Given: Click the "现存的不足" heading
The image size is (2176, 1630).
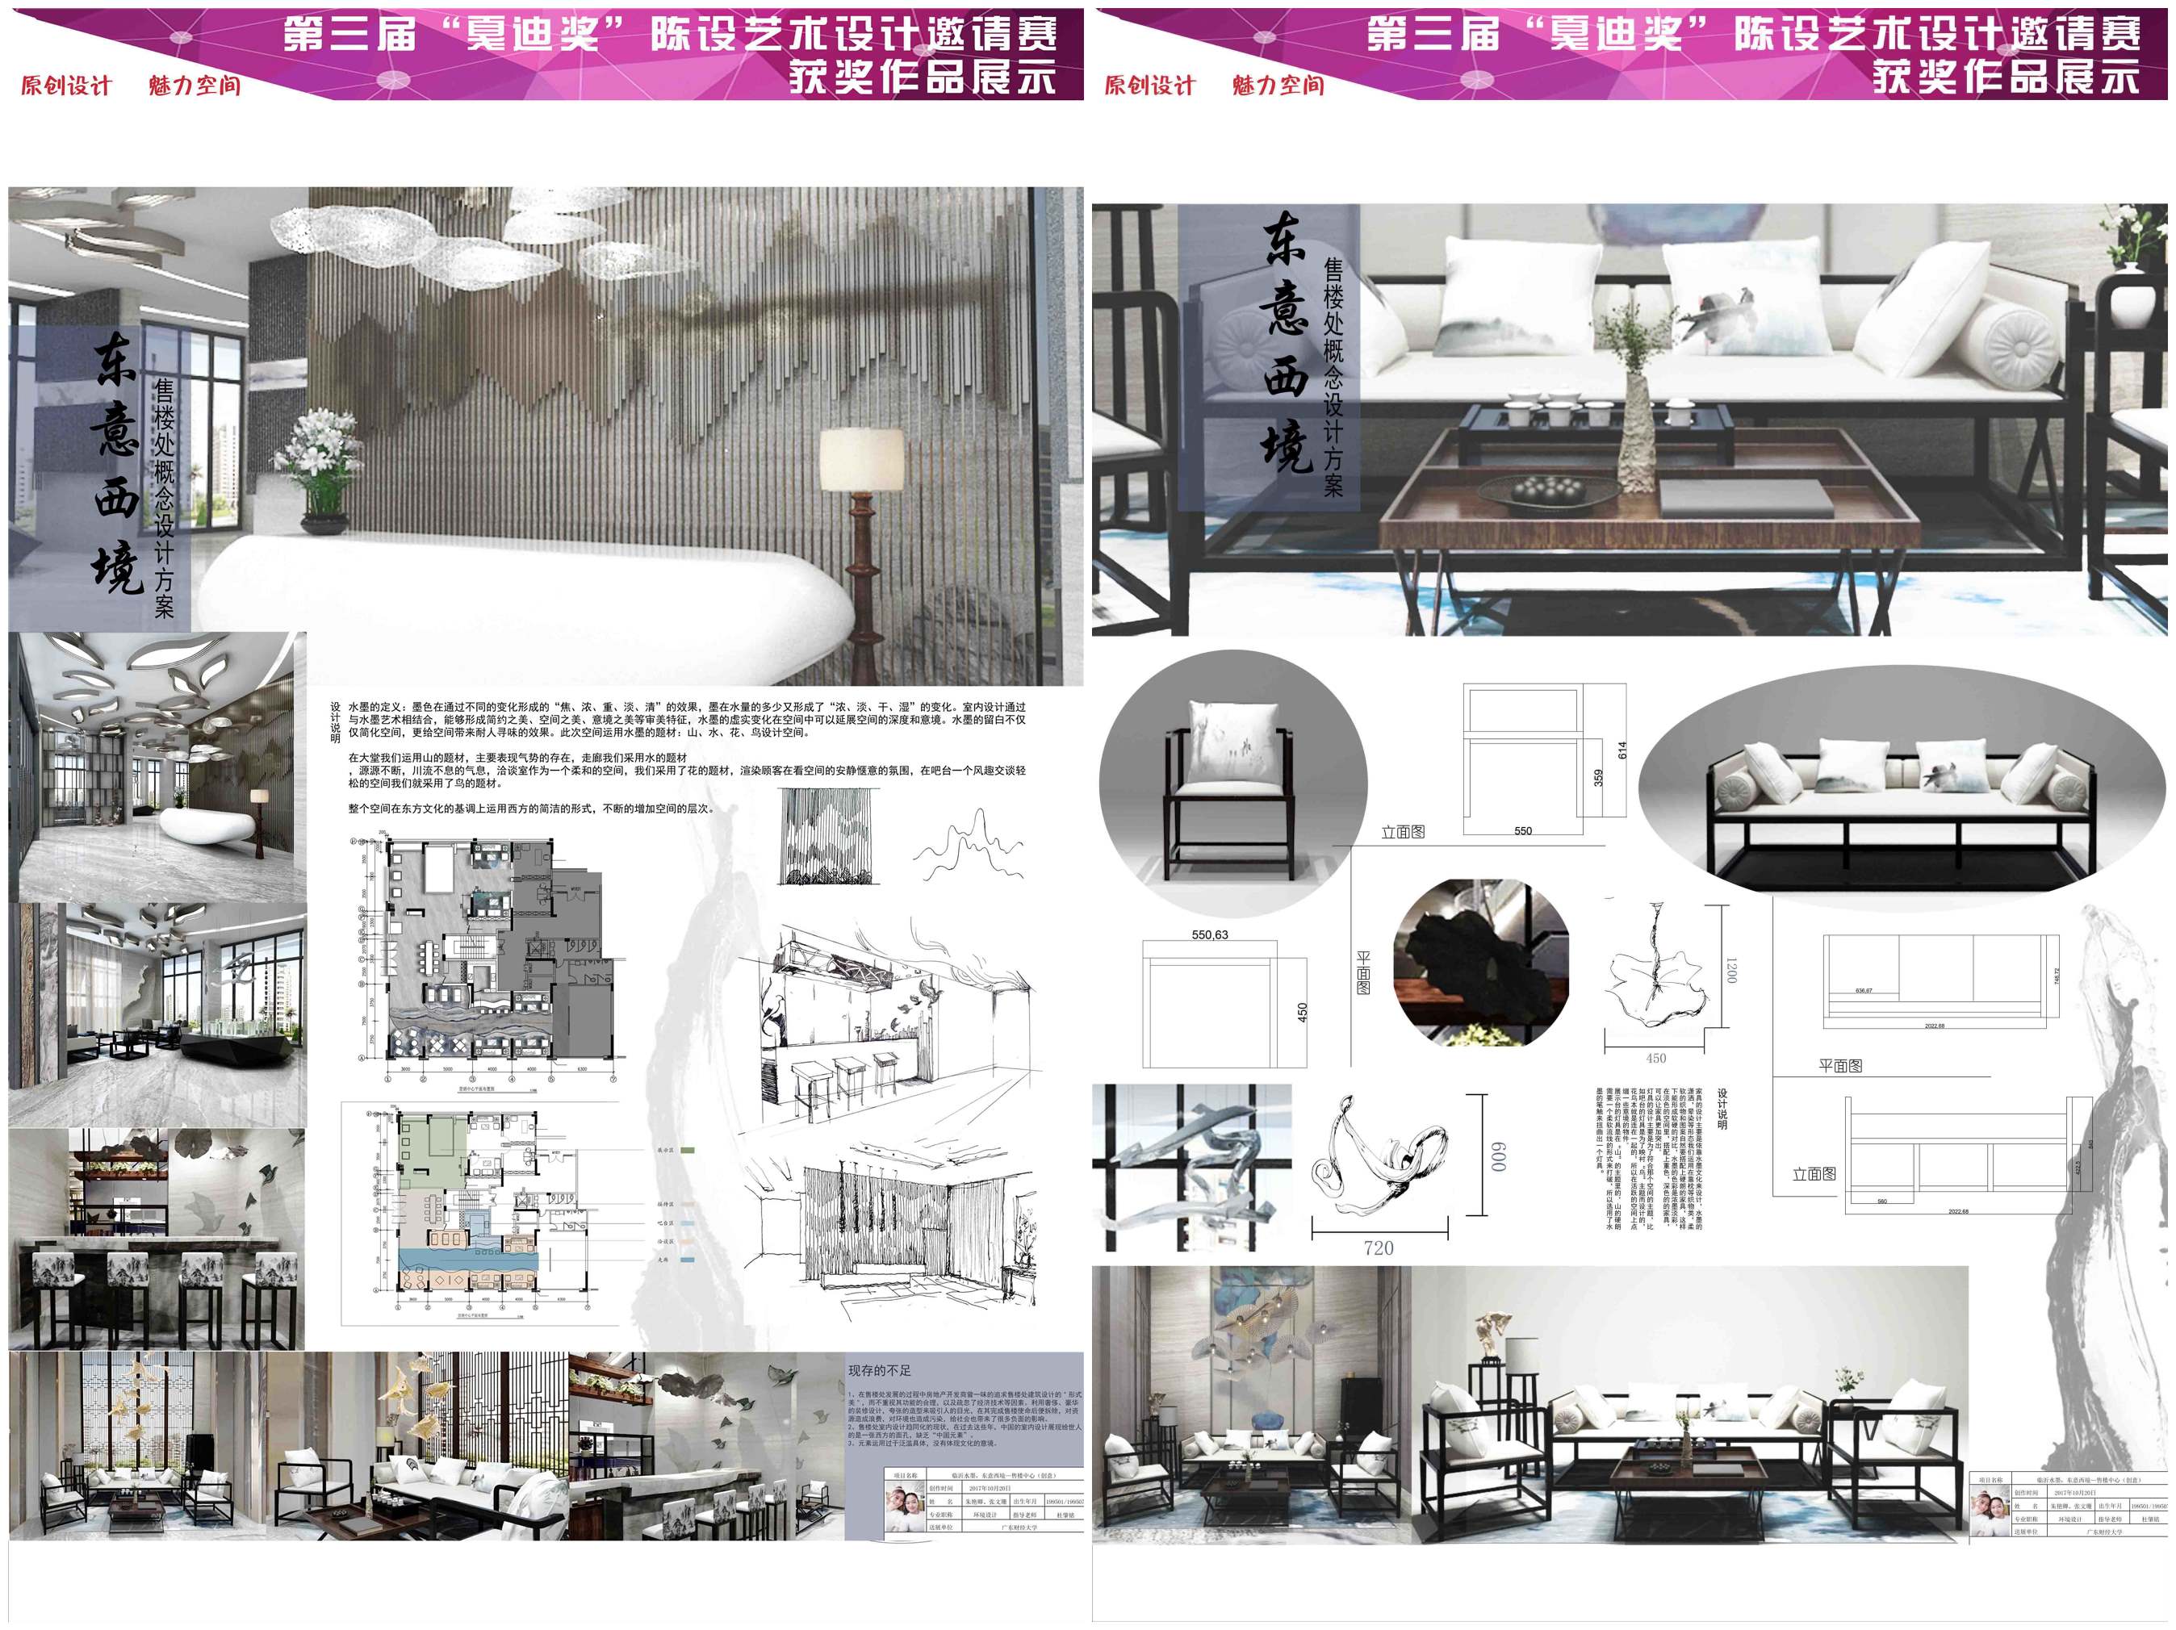Looking at the screenshot, I should (880, 1369).
